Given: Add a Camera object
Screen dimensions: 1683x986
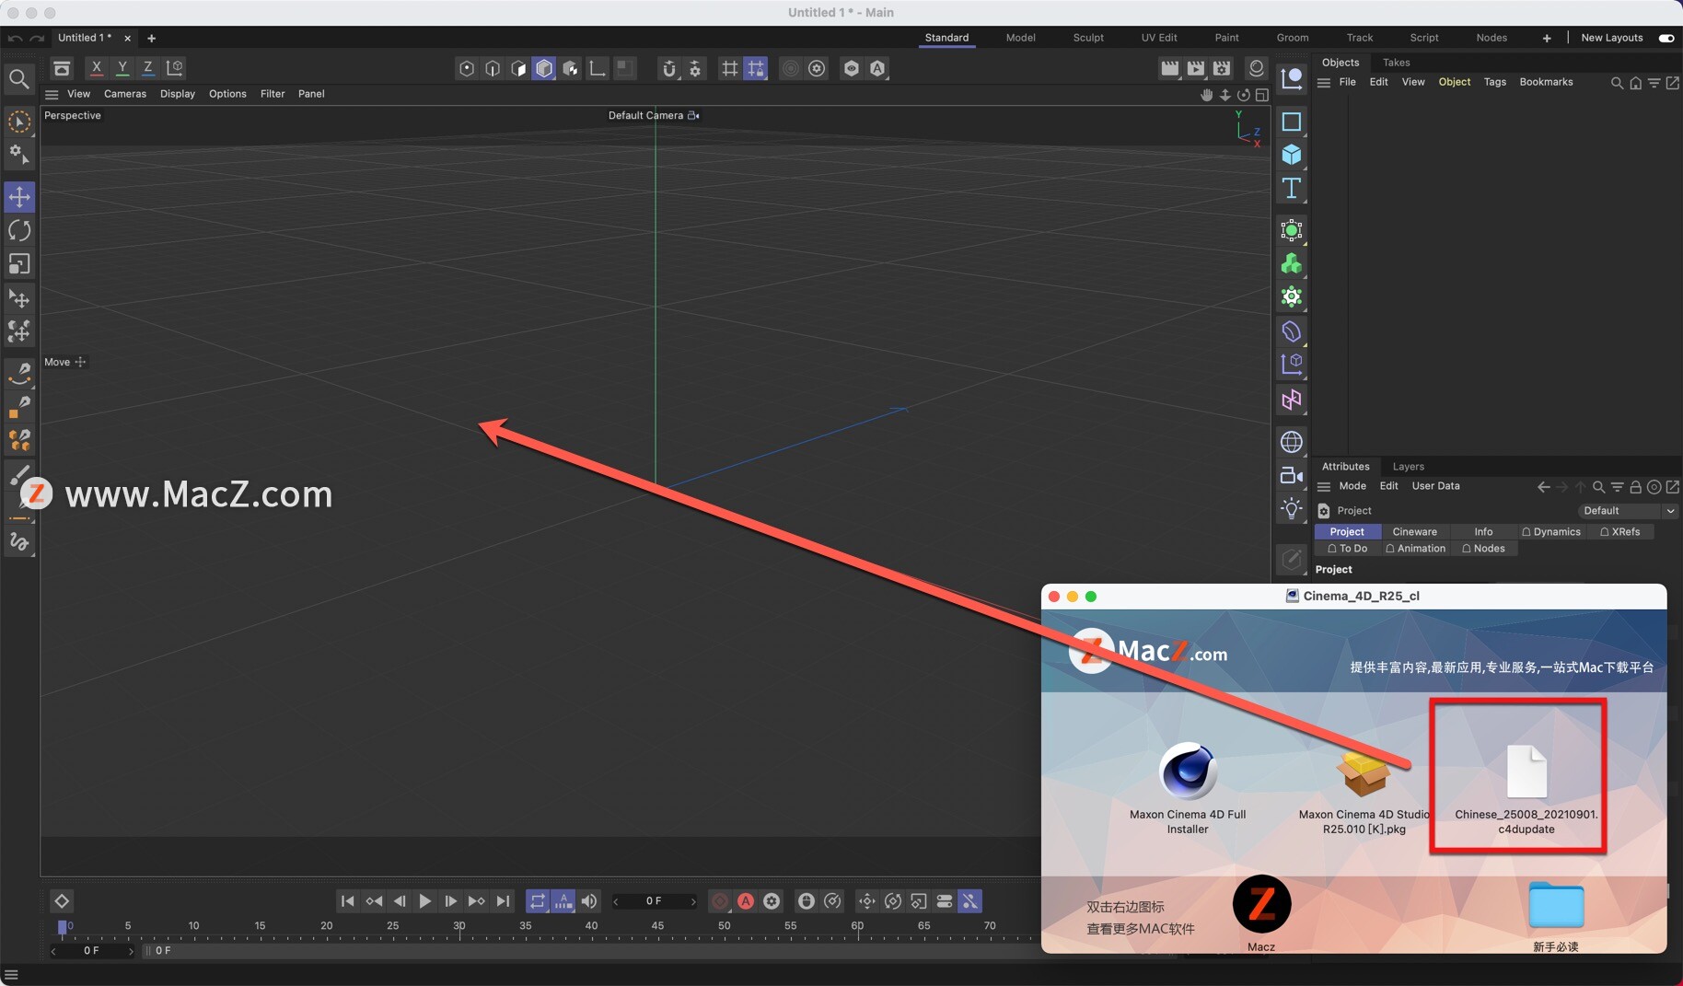Looking at the screenshot, I should pyautogui.click(x=1292, y=475).
